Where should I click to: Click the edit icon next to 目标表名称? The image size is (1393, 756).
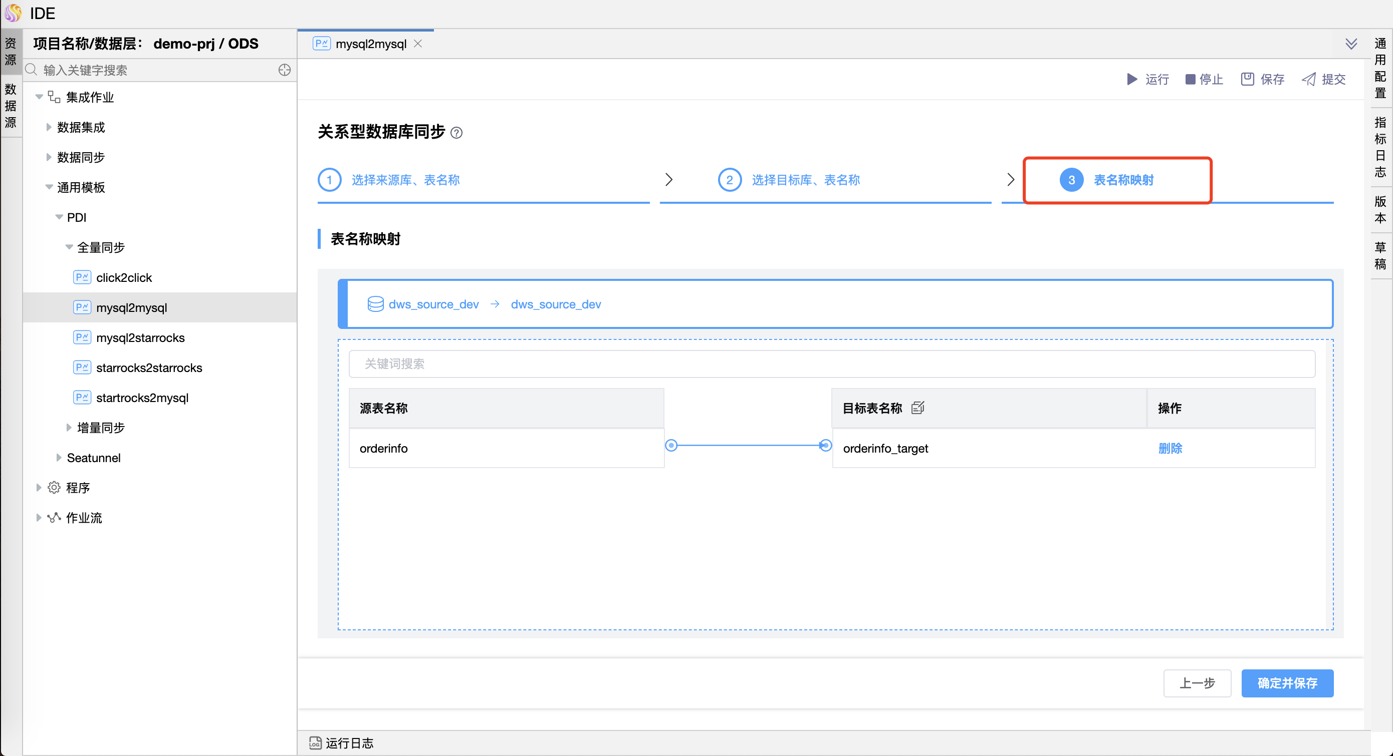tap(917, 408)
